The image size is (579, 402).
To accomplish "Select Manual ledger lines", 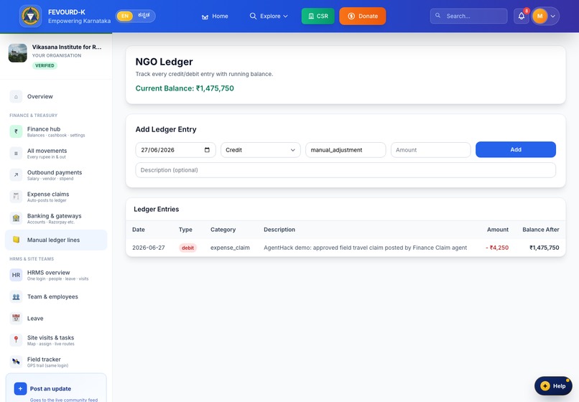I will click(x=56, y=240).
